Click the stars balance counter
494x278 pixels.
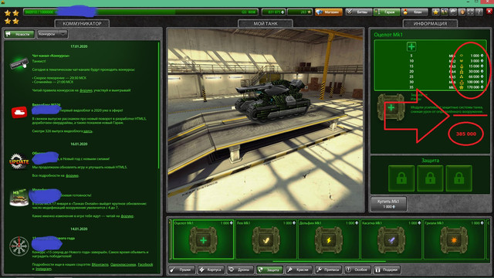(x=299, y=12)
